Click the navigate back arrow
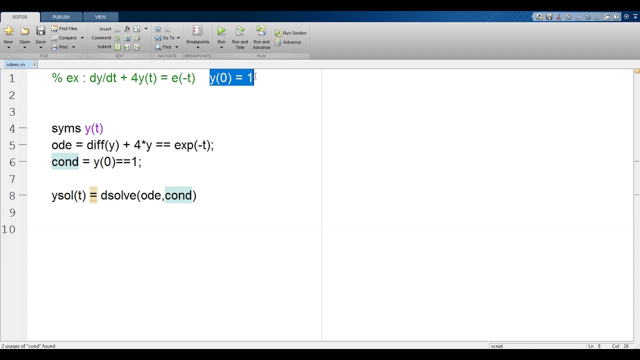This screenshot has height=360, width=640. (x=158, y=29)
